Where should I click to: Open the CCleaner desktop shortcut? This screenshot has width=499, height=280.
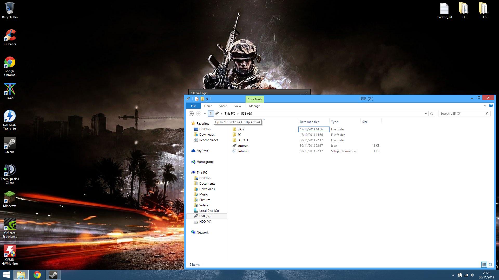click(10, 38)
